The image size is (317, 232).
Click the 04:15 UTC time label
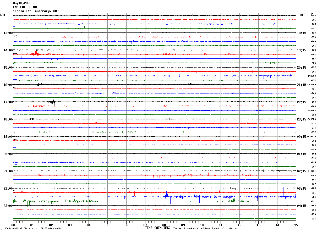tap(301, 206)
